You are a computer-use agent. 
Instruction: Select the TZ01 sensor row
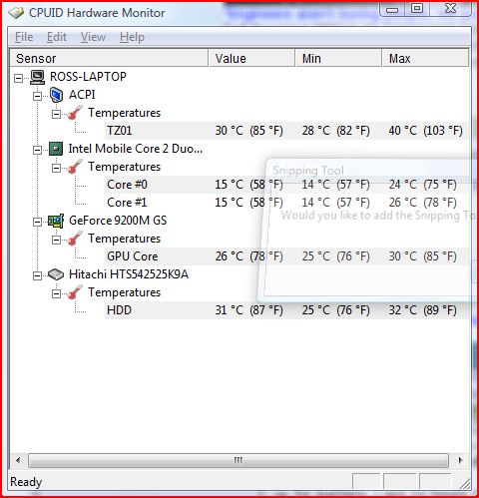tap(287, 131)
